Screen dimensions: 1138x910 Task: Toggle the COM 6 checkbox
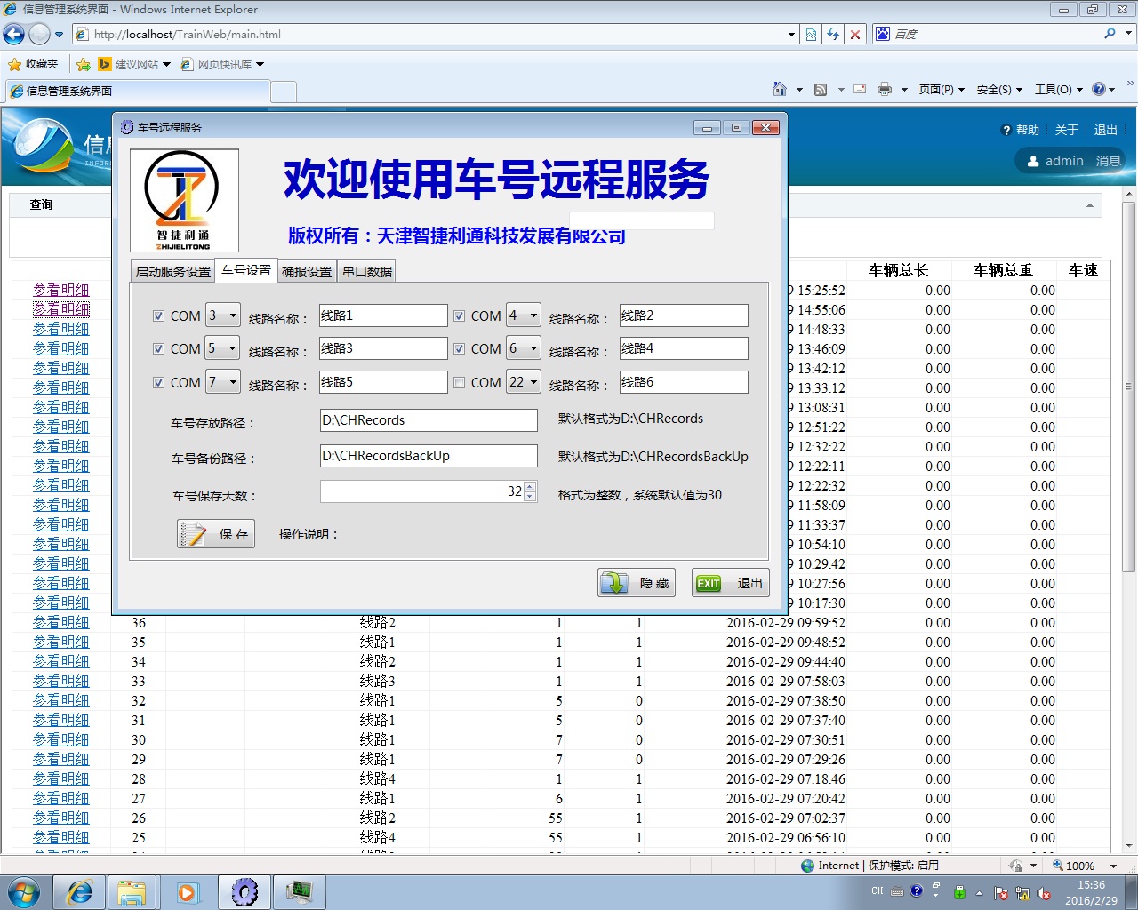[x=459, y=349]
